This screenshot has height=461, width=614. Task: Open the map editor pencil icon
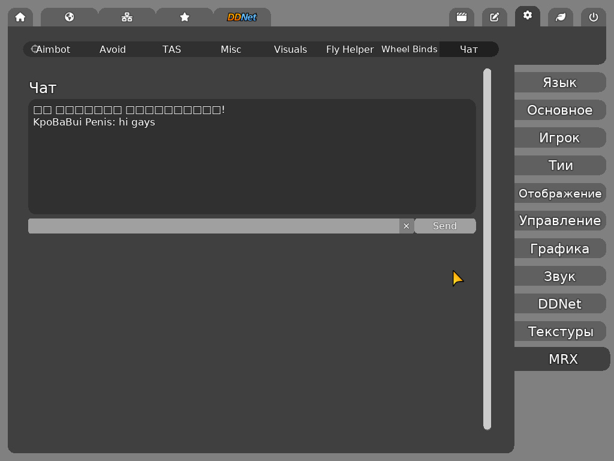pos(495,17)
